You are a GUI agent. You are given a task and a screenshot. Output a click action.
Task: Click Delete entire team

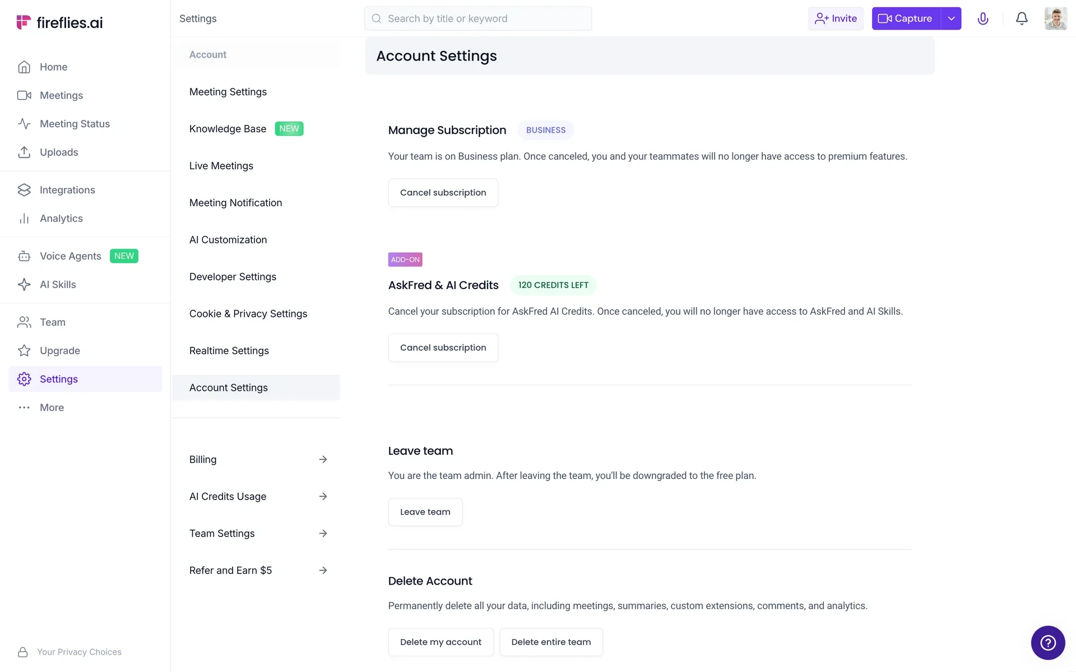[x=551, y=642]
